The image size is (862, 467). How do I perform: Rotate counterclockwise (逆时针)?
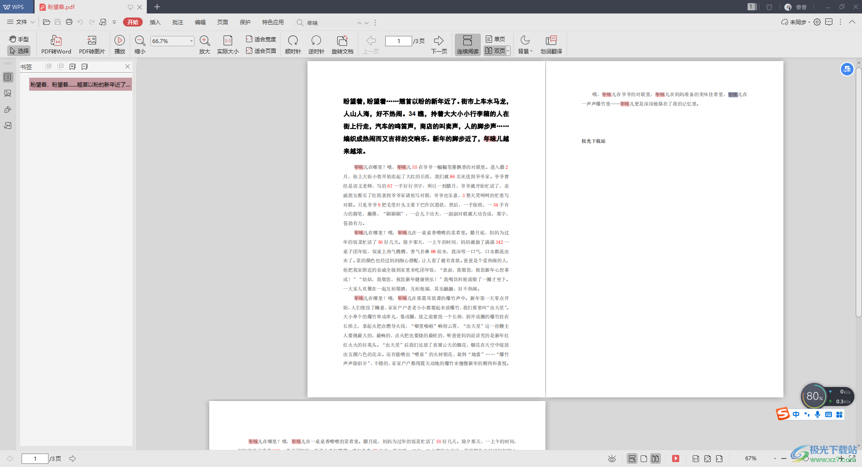[317, 45]
